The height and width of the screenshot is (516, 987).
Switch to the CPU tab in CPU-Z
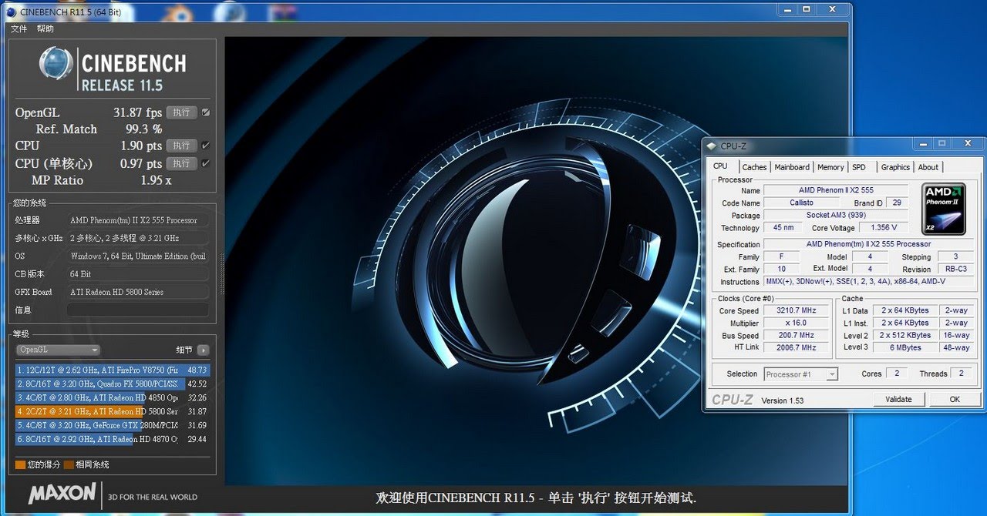(720, 166)
